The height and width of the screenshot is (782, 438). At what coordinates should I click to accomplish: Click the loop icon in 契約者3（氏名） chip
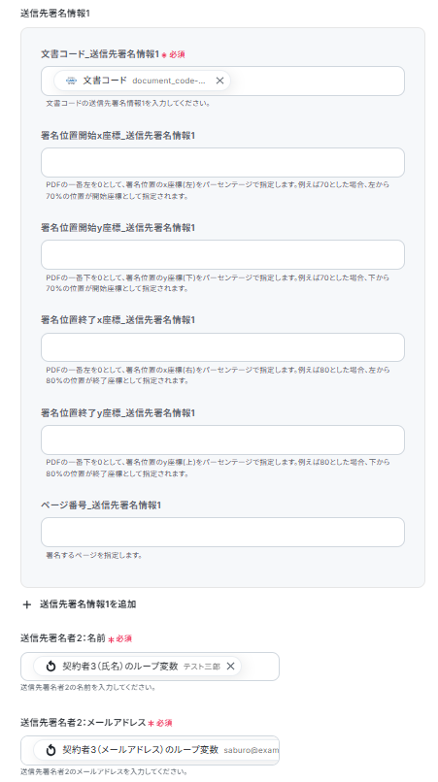point(51,667)
